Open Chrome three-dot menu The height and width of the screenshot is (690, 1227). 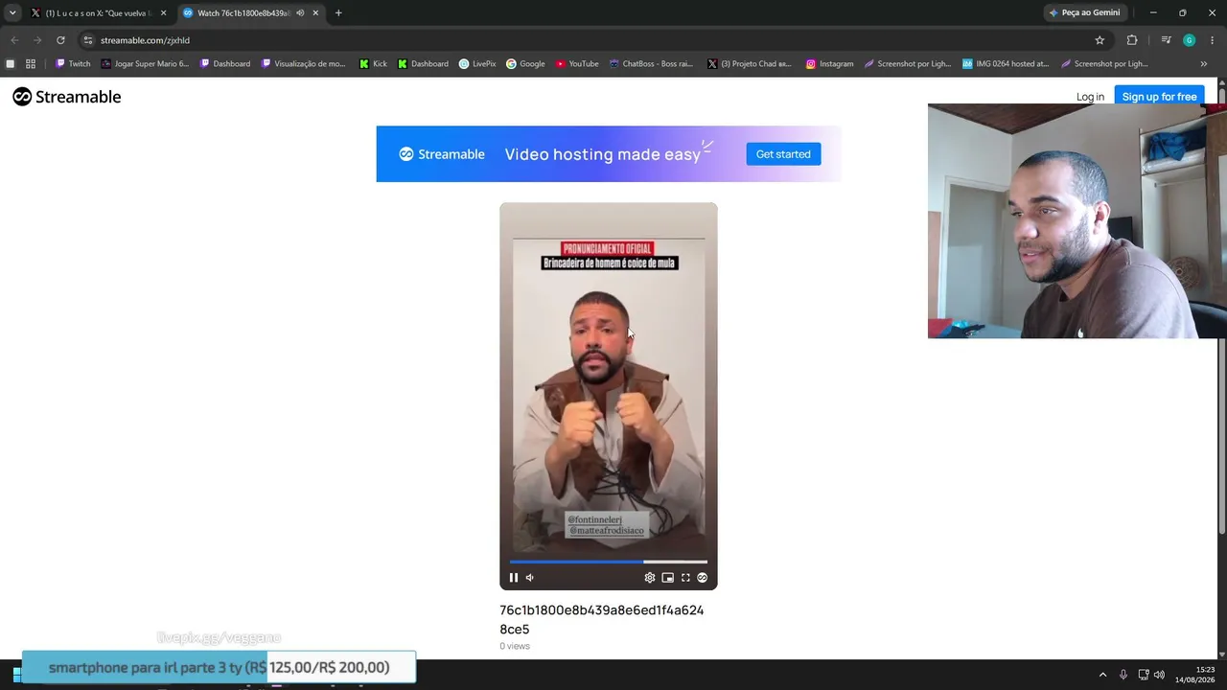click(x=1212, y=40)
